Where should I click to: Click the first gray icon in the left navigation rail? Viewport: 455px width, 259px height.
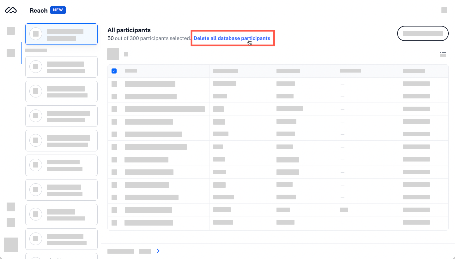tap(11, 31)
